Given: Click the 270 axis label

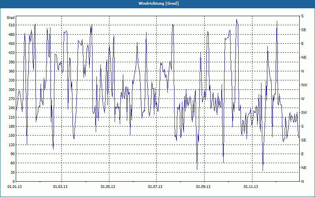Looking at the screenshot, I should (x=11, y=99).
